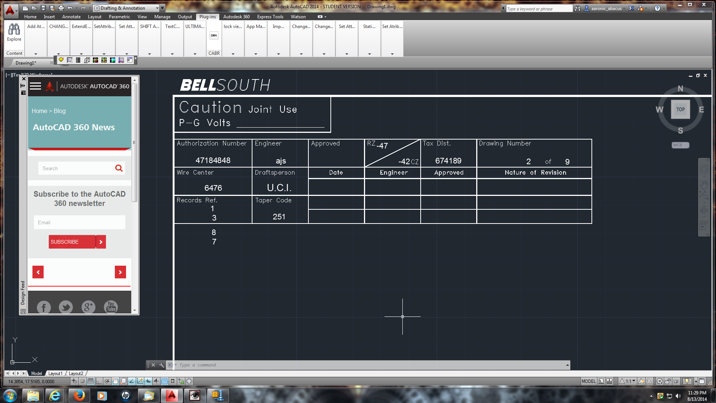This screenshot has width=716, height=403.
Task: Open the Twitter icon in Design Feed
Action: click(x=66, y=307)
